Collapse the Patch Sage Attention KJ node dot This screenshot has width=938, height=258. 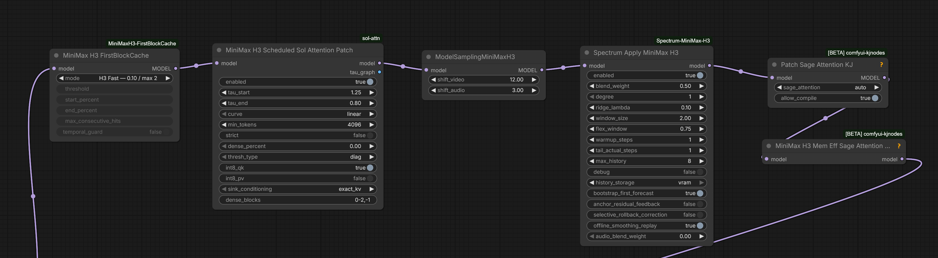(x=774, y=65)
